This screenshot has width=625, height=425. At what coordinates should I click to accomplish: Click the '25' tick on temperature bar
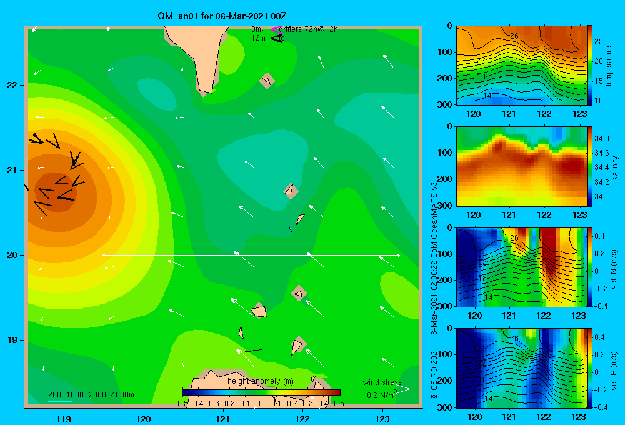coord(599,41)
